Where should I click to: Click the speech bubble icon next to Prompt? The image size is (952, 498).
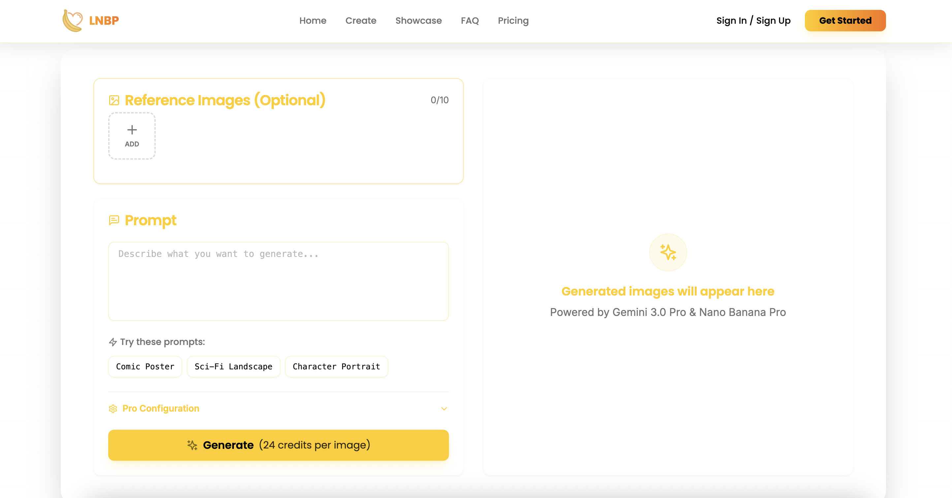click(x=114, y=220)
